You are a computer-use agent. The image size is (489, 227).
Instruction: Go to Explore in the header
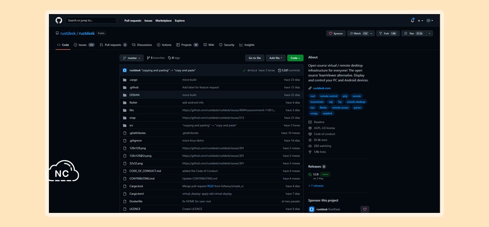coord(180,21)
